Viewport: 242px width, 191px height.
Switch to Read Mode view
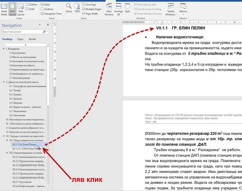pyautogui.click(x=4, y=10)
